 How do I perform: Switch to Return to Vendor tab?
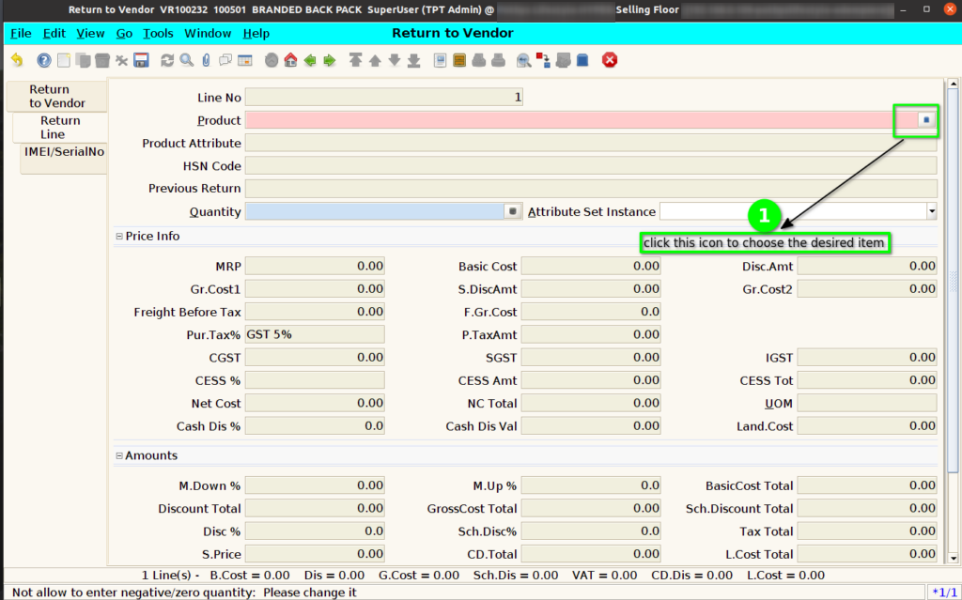pos(57,97)
